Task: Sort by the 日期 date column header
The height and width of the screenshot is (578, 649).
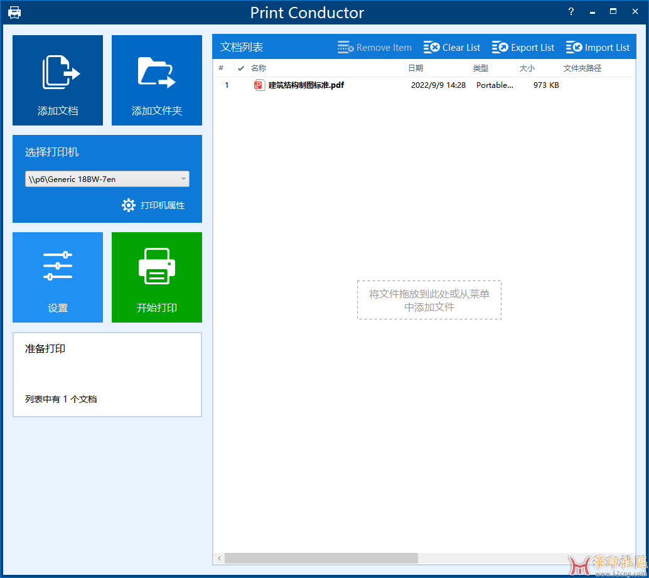Action: (438, 68)
